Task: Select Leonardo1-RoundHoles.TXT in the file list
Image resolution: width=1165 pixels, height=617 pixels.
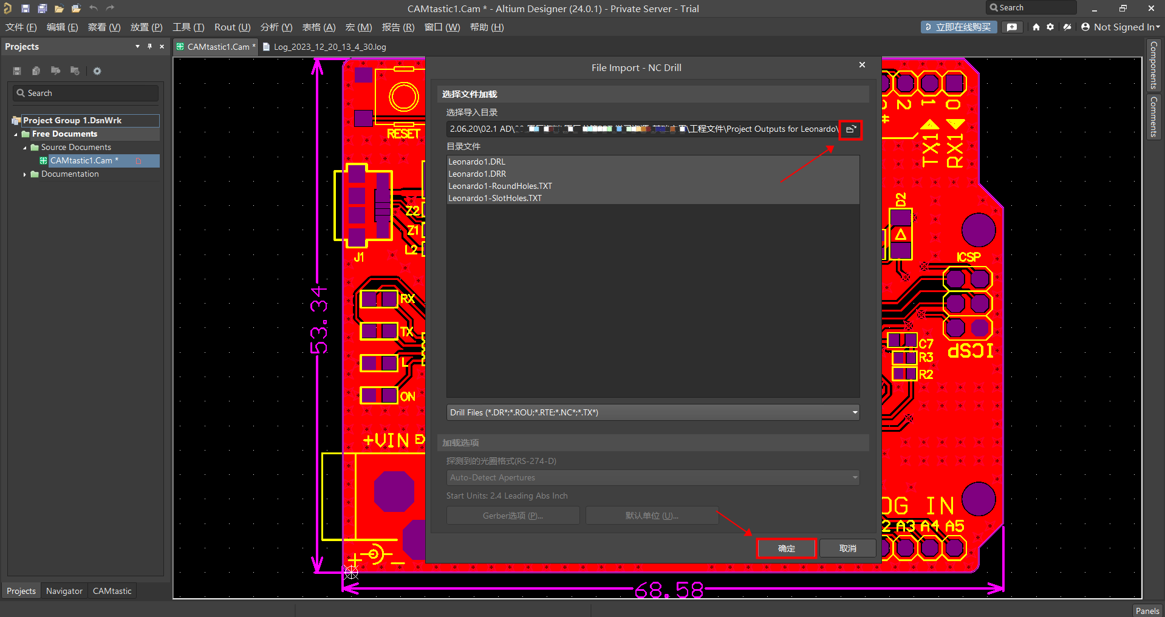Action: [x=500, y=186]
